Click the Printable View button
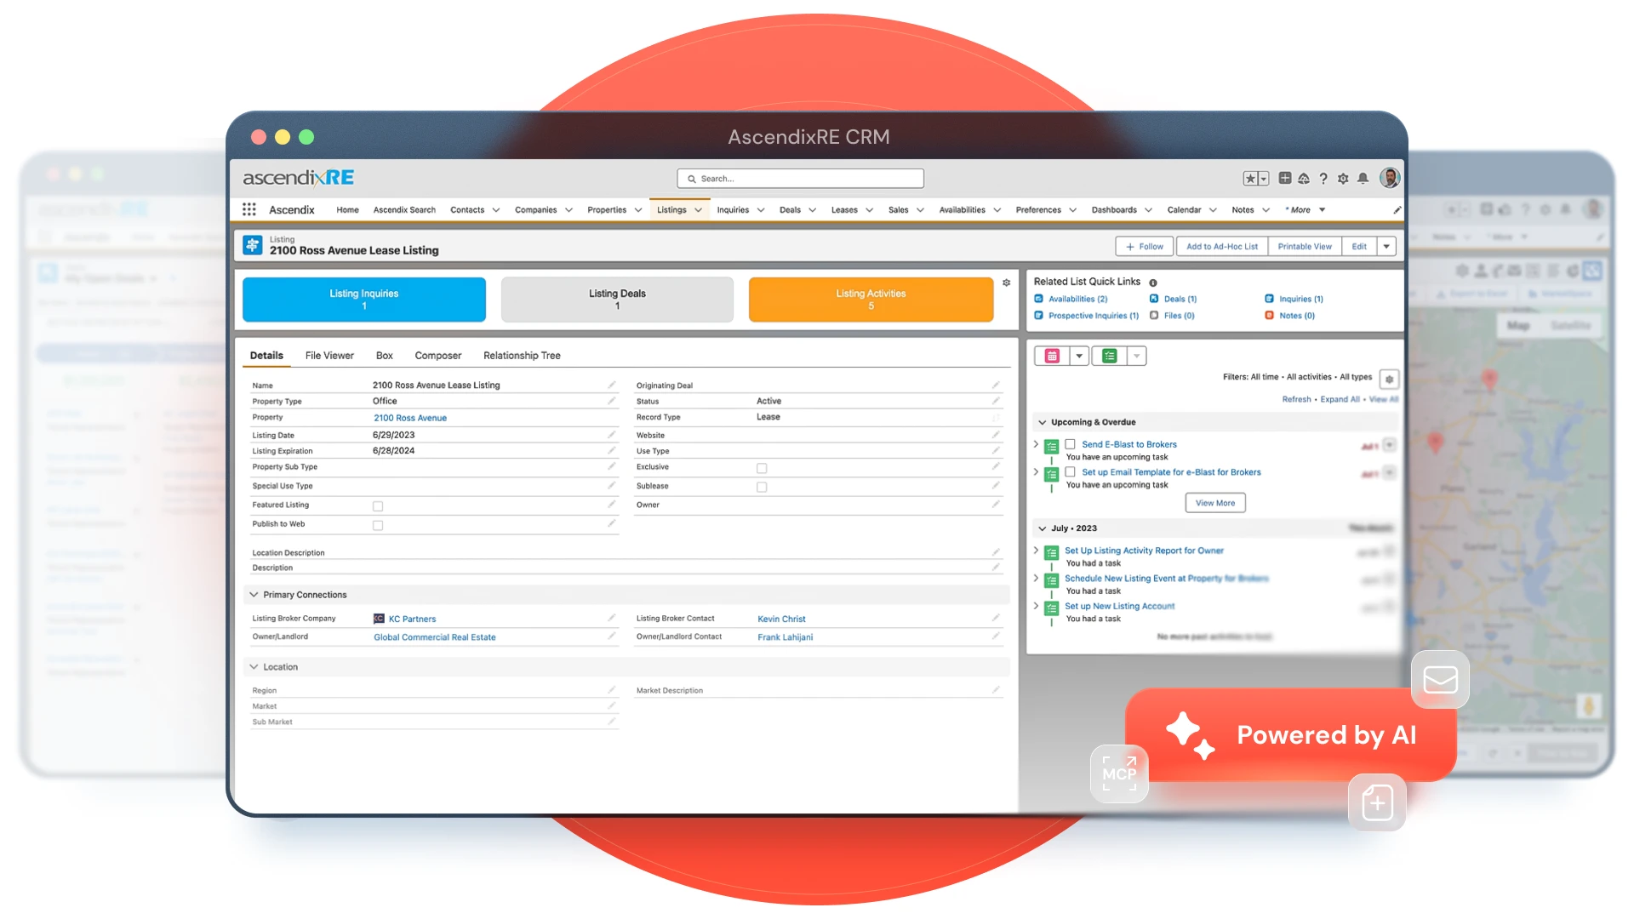 (1305, 247)
